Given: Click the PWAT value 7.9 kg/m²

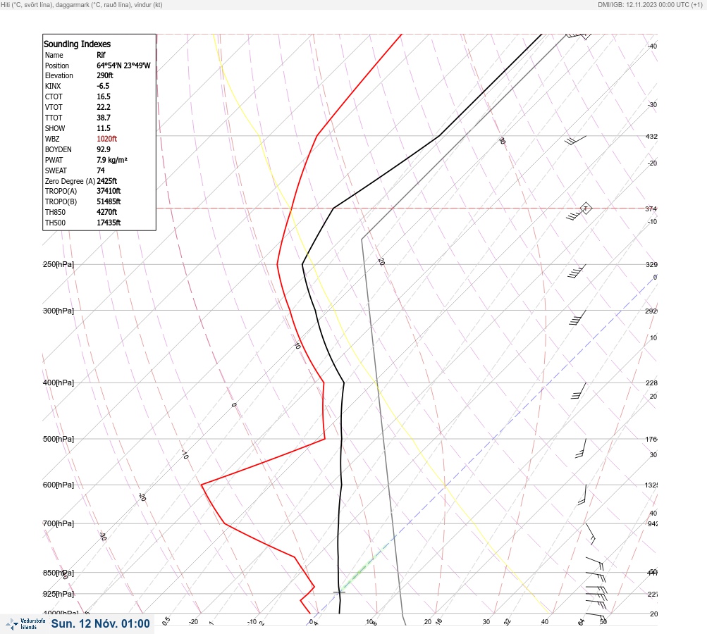Looking at the screenshot, I should pyautogui.click(x=112, y=160).
